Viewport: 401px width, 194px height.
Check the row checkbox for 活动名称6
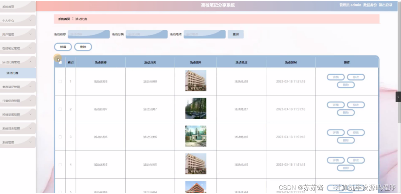[60, 137]
